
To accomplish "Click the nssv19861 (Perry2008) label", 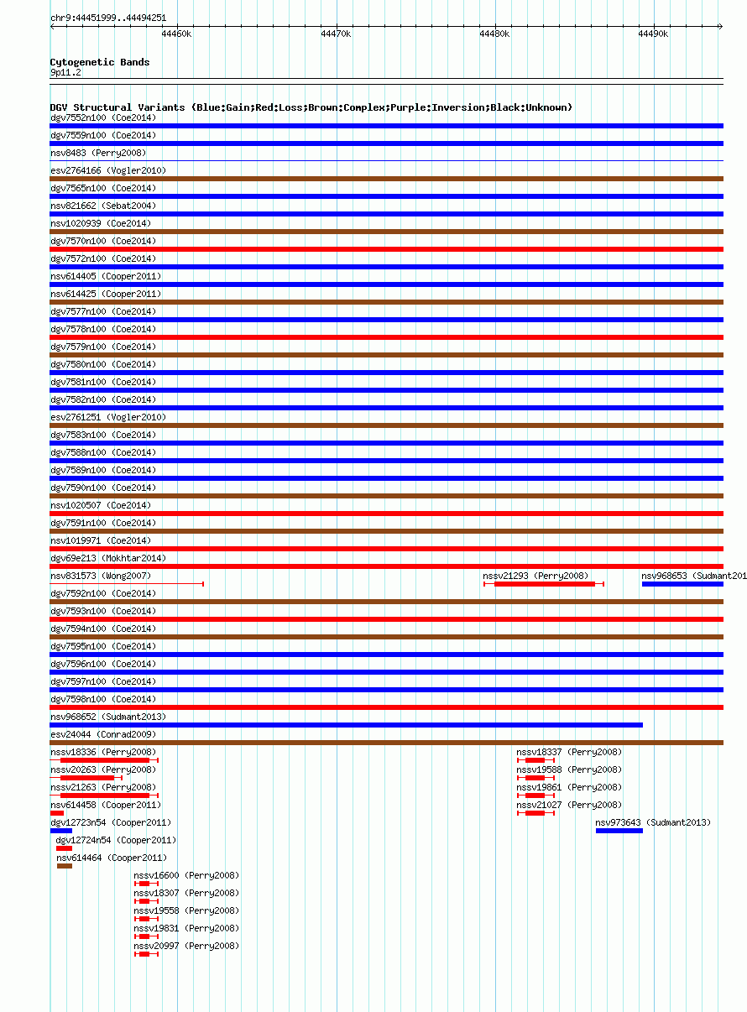I will click(569, 787).
